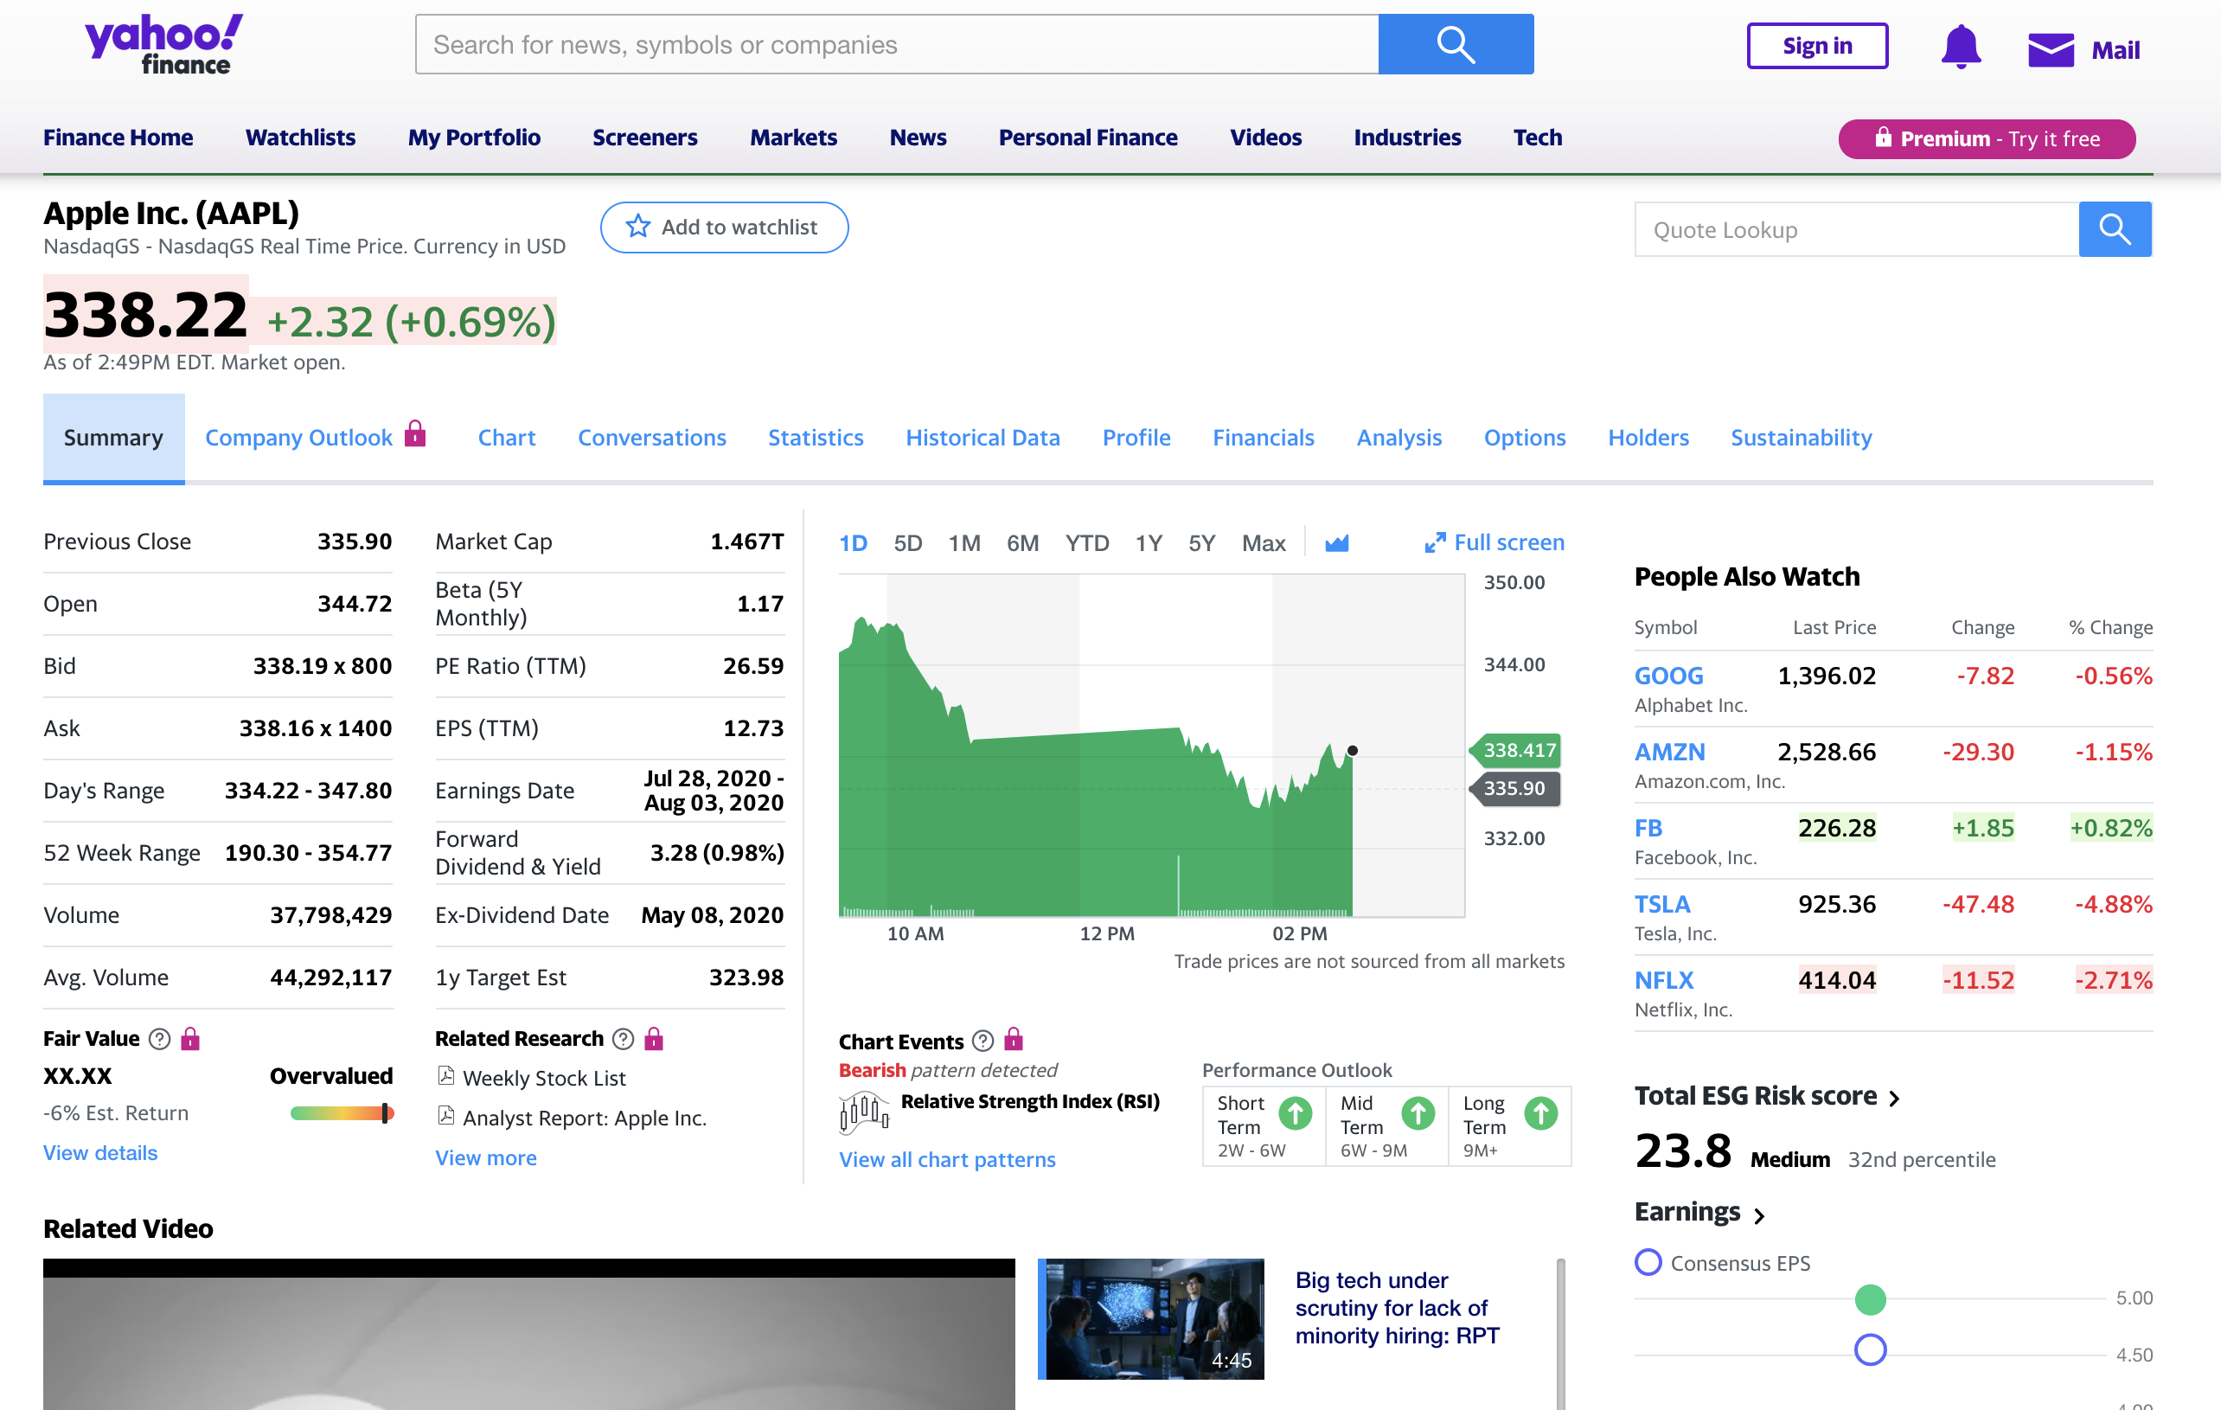The image size is (2221, 1410).
Task: Open the Chart tab
Action: tap(506, 438)
